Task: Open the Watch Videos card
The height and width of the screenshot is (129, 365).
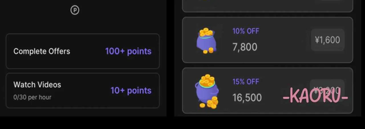Action: pyautogui.click(x=83, y=90)
